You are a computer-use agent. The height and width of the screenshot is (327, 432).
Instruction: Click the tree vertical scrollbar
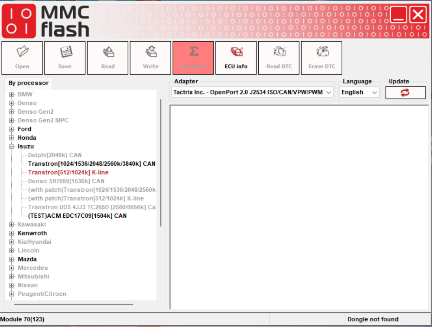(161, 163)
